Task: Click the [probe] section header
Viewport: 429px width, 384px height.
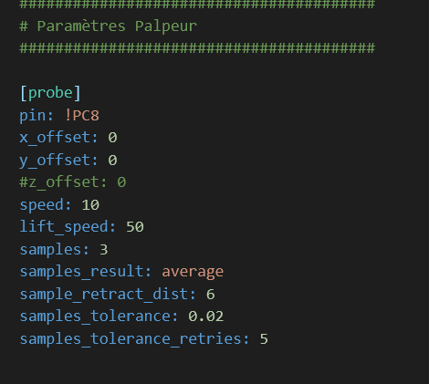Action: [x=50, y=93]
